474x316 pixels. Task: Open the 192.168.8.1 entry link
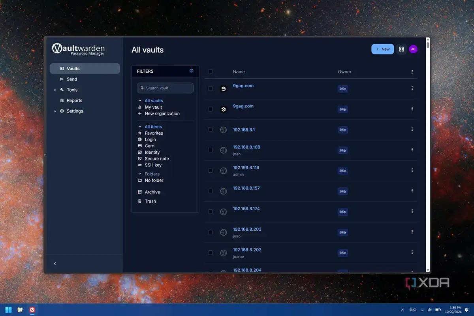pos(244,130)
